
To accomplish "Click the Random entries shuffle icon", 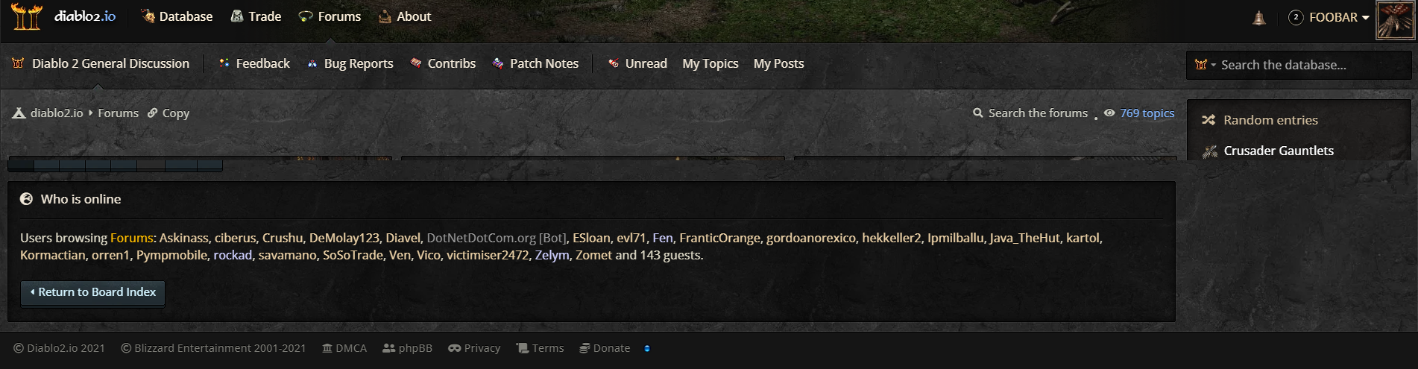I will pyautogui.click(x=1209, y=120).
